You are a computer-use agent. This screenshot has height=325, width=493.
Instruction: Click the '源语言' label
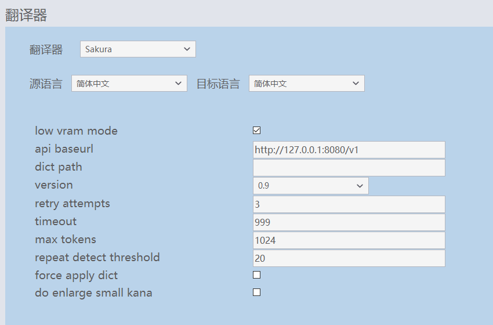[x=46, y=84]
